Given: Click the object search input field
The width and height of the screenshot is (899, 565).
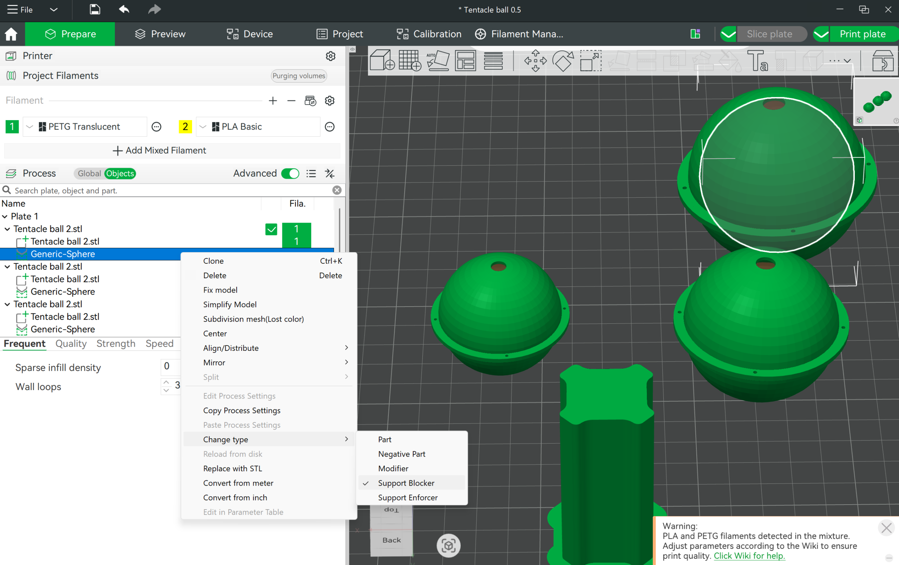Looking at the screenshot, I should point(172,190).
